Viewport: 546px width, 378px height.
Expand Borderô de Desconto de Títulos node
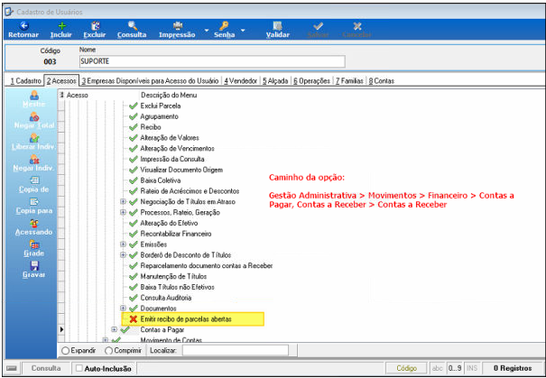point(123,255)
